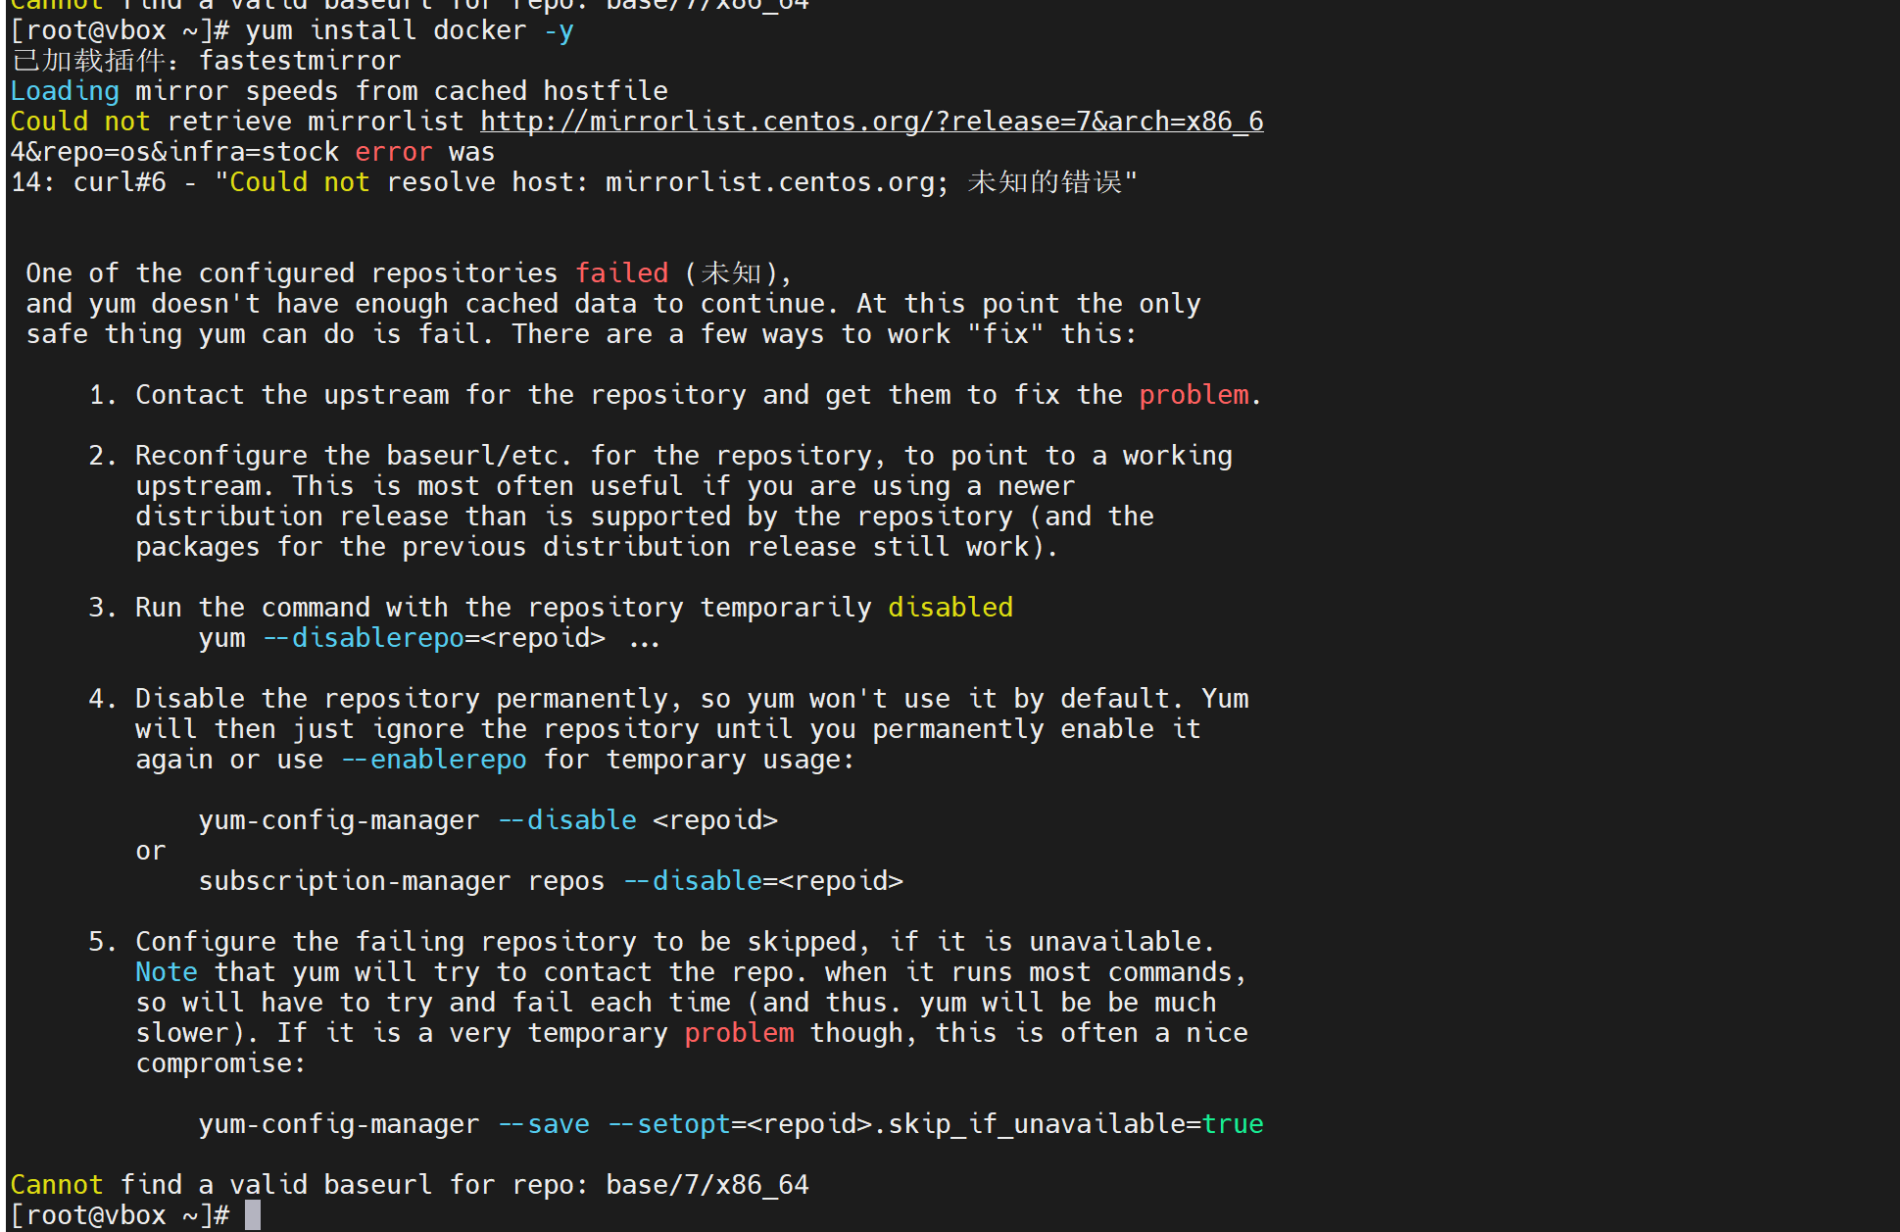Click 'yum-config-manager --disable' command line
The width and height of the screenshot is (1900, 1232).
[488, 820]
